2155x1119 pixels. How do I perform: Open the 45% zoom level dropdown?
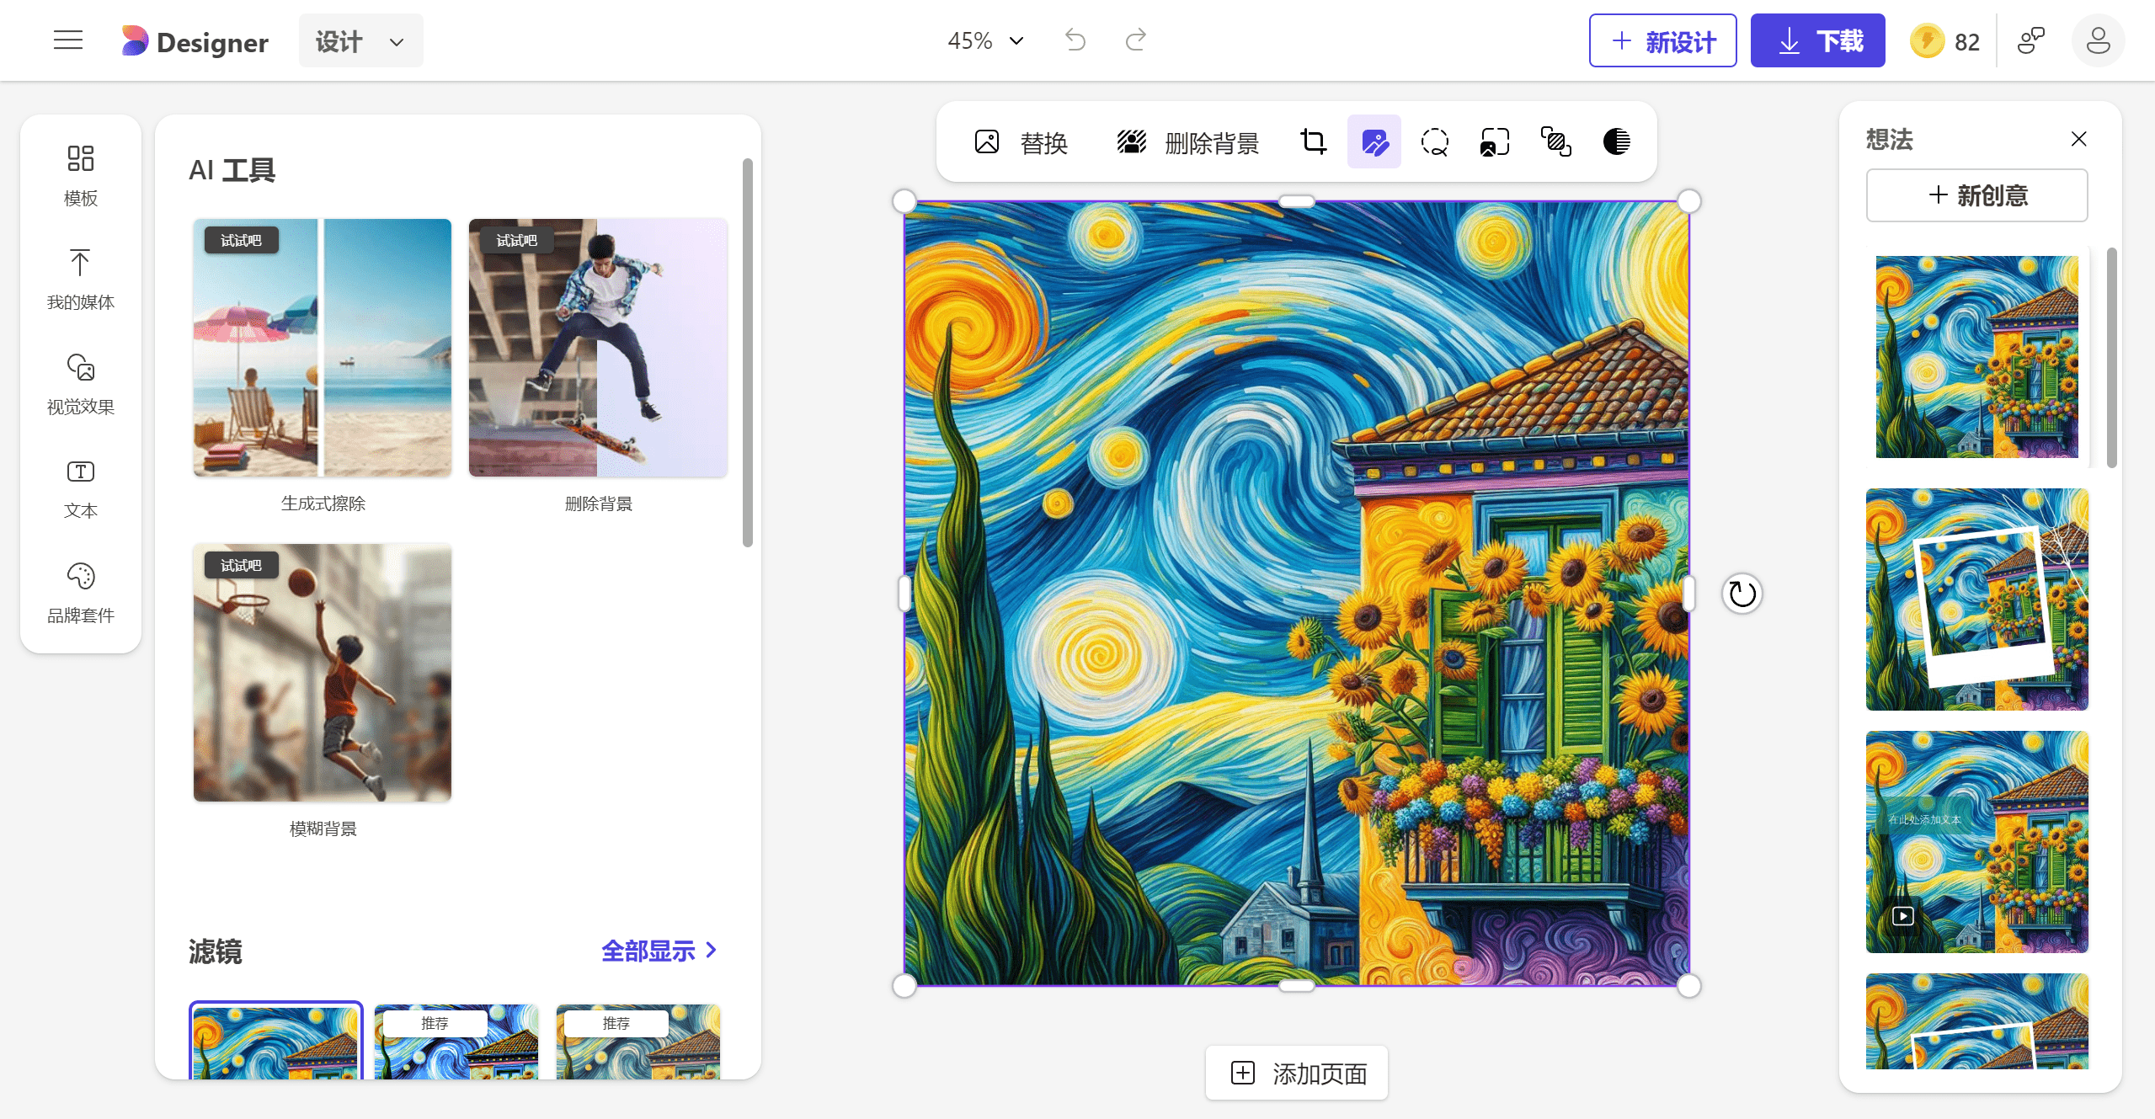(985, 40)
